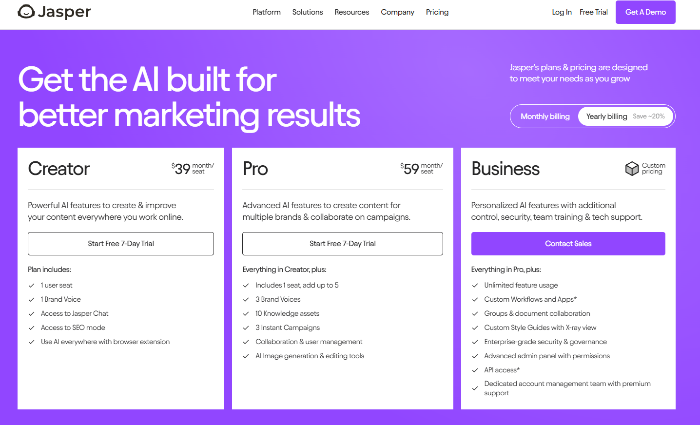
Task: Click checkmark icon beside "1 user seat"
Action: coord(32,286)
